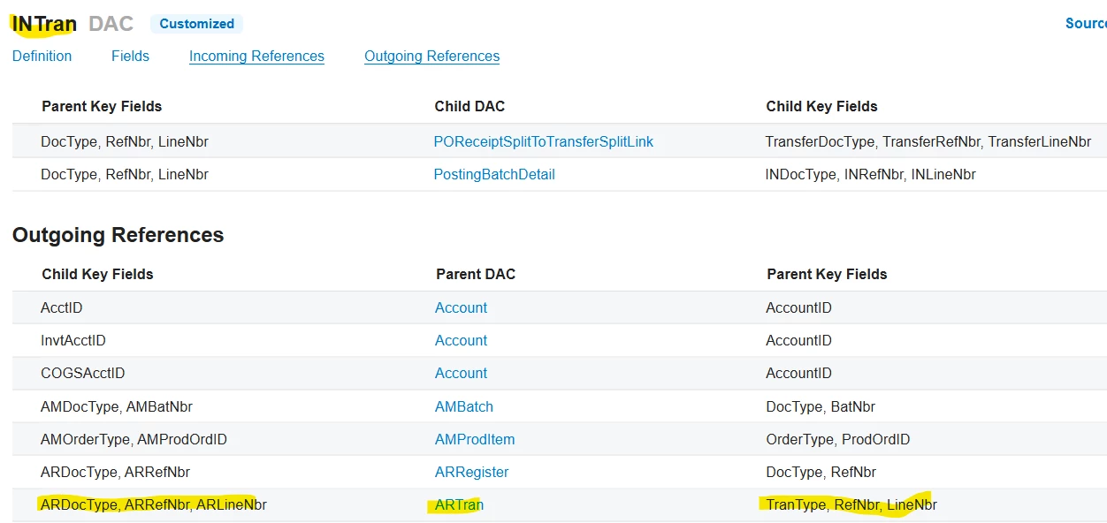
Task: Open the Definition tab
Action: tap(42, 56)
